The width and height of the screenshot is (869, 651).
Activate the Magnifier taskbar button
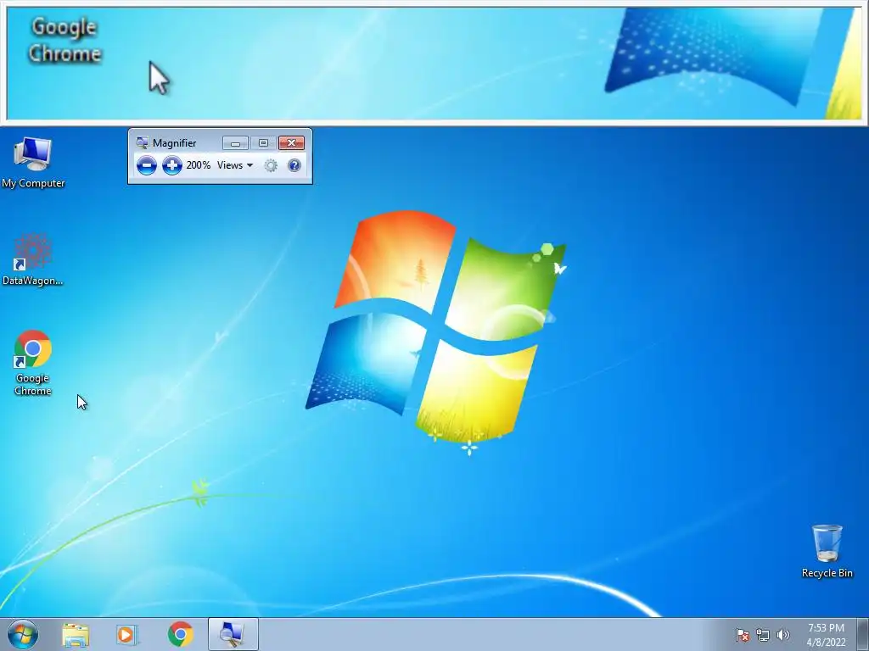tap(233, 634)
